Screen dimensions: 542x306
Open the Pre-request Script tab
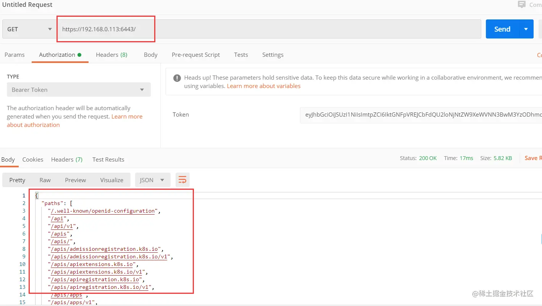point(196,54)
